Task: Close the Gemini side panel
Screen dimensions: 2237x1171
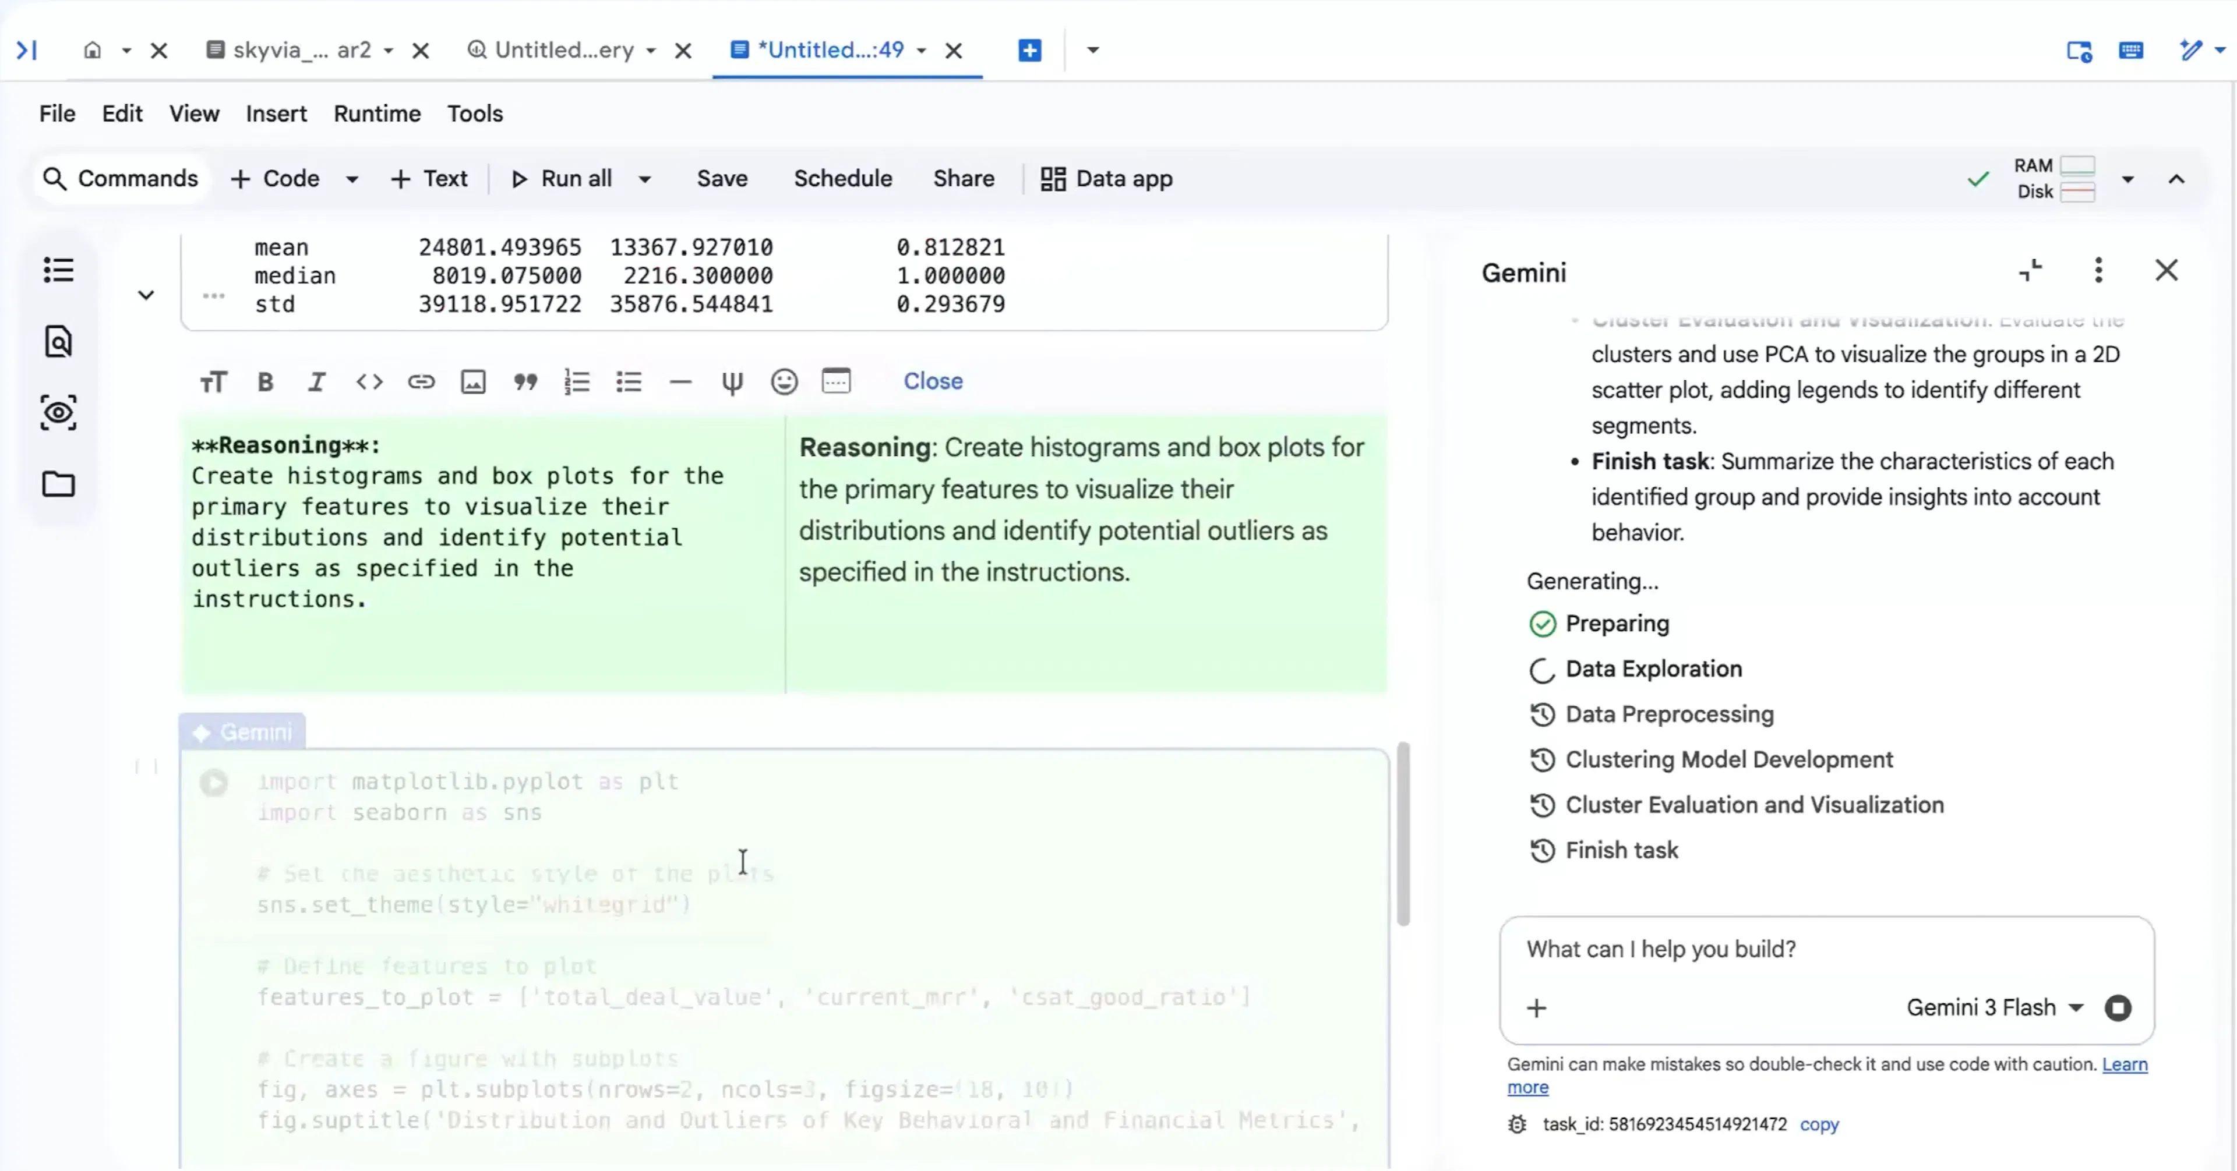Action: 2167,271
